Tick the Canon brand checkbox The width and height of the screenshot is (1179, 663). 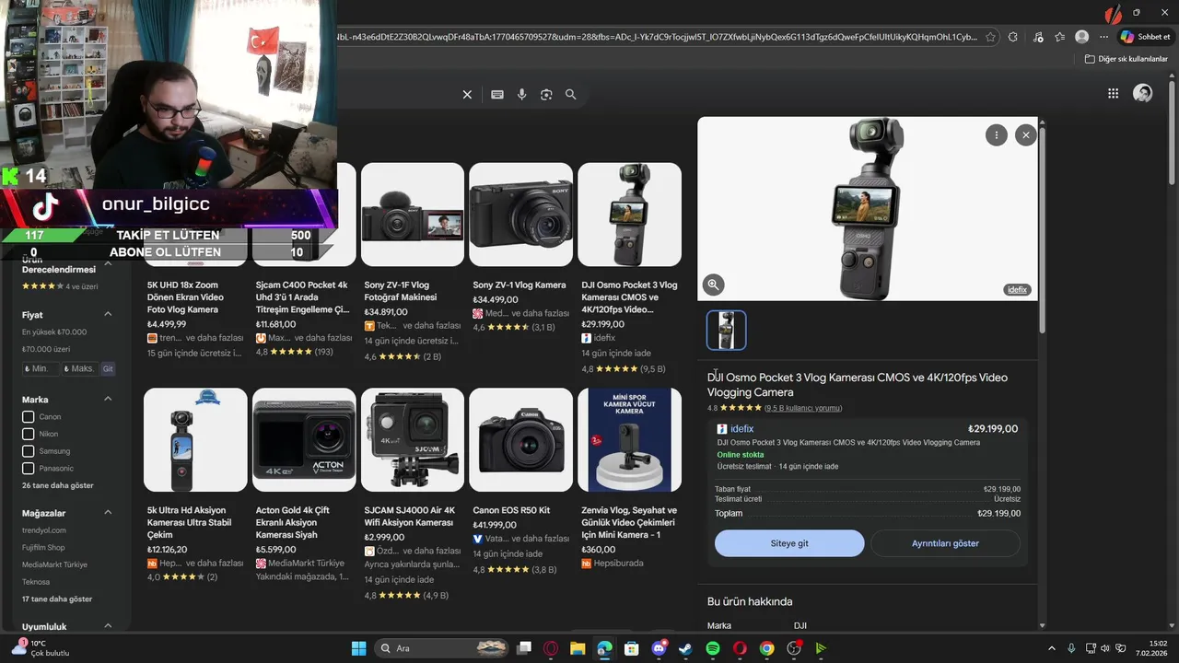coord(29,417)
